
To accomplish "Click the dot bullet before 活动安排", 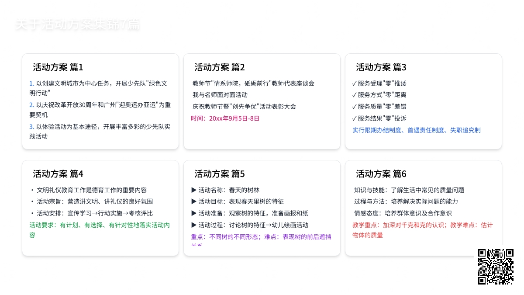I will 32,213.
